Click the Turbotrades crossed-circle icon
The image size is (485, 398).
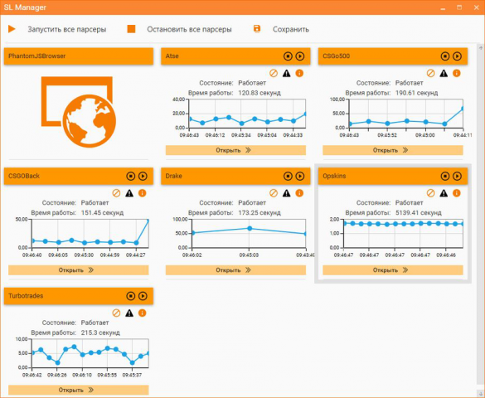coord(116,313)
